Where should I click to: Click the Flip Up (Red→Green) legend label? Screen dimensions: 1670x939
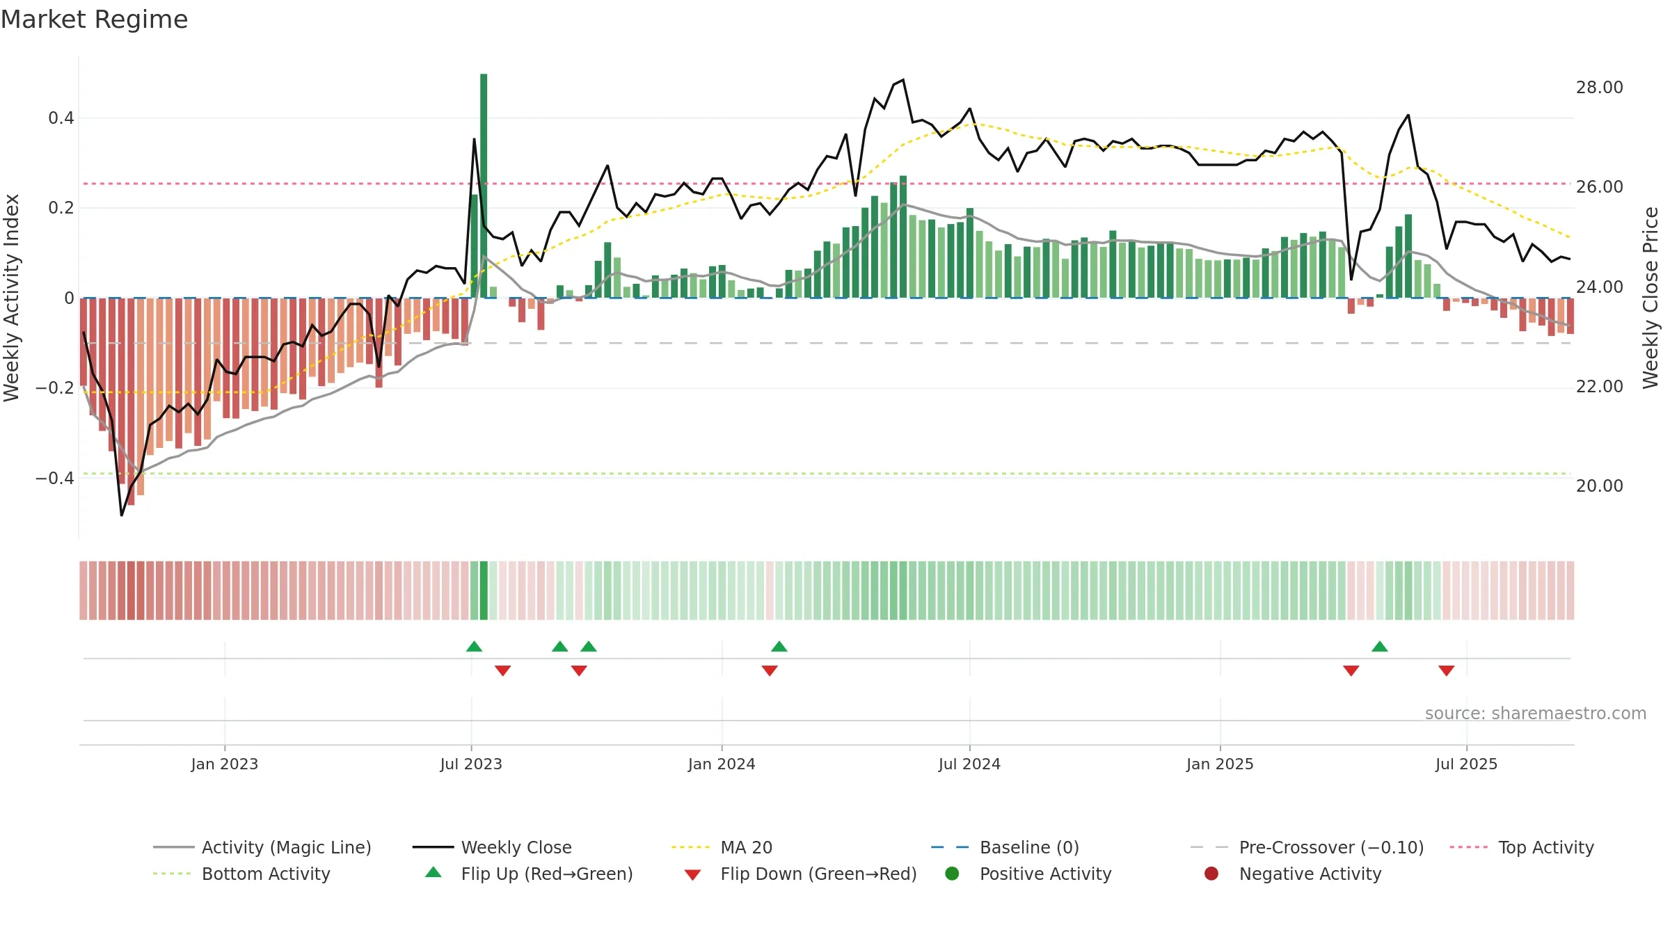pyautogui.click(x=547, y=874)
